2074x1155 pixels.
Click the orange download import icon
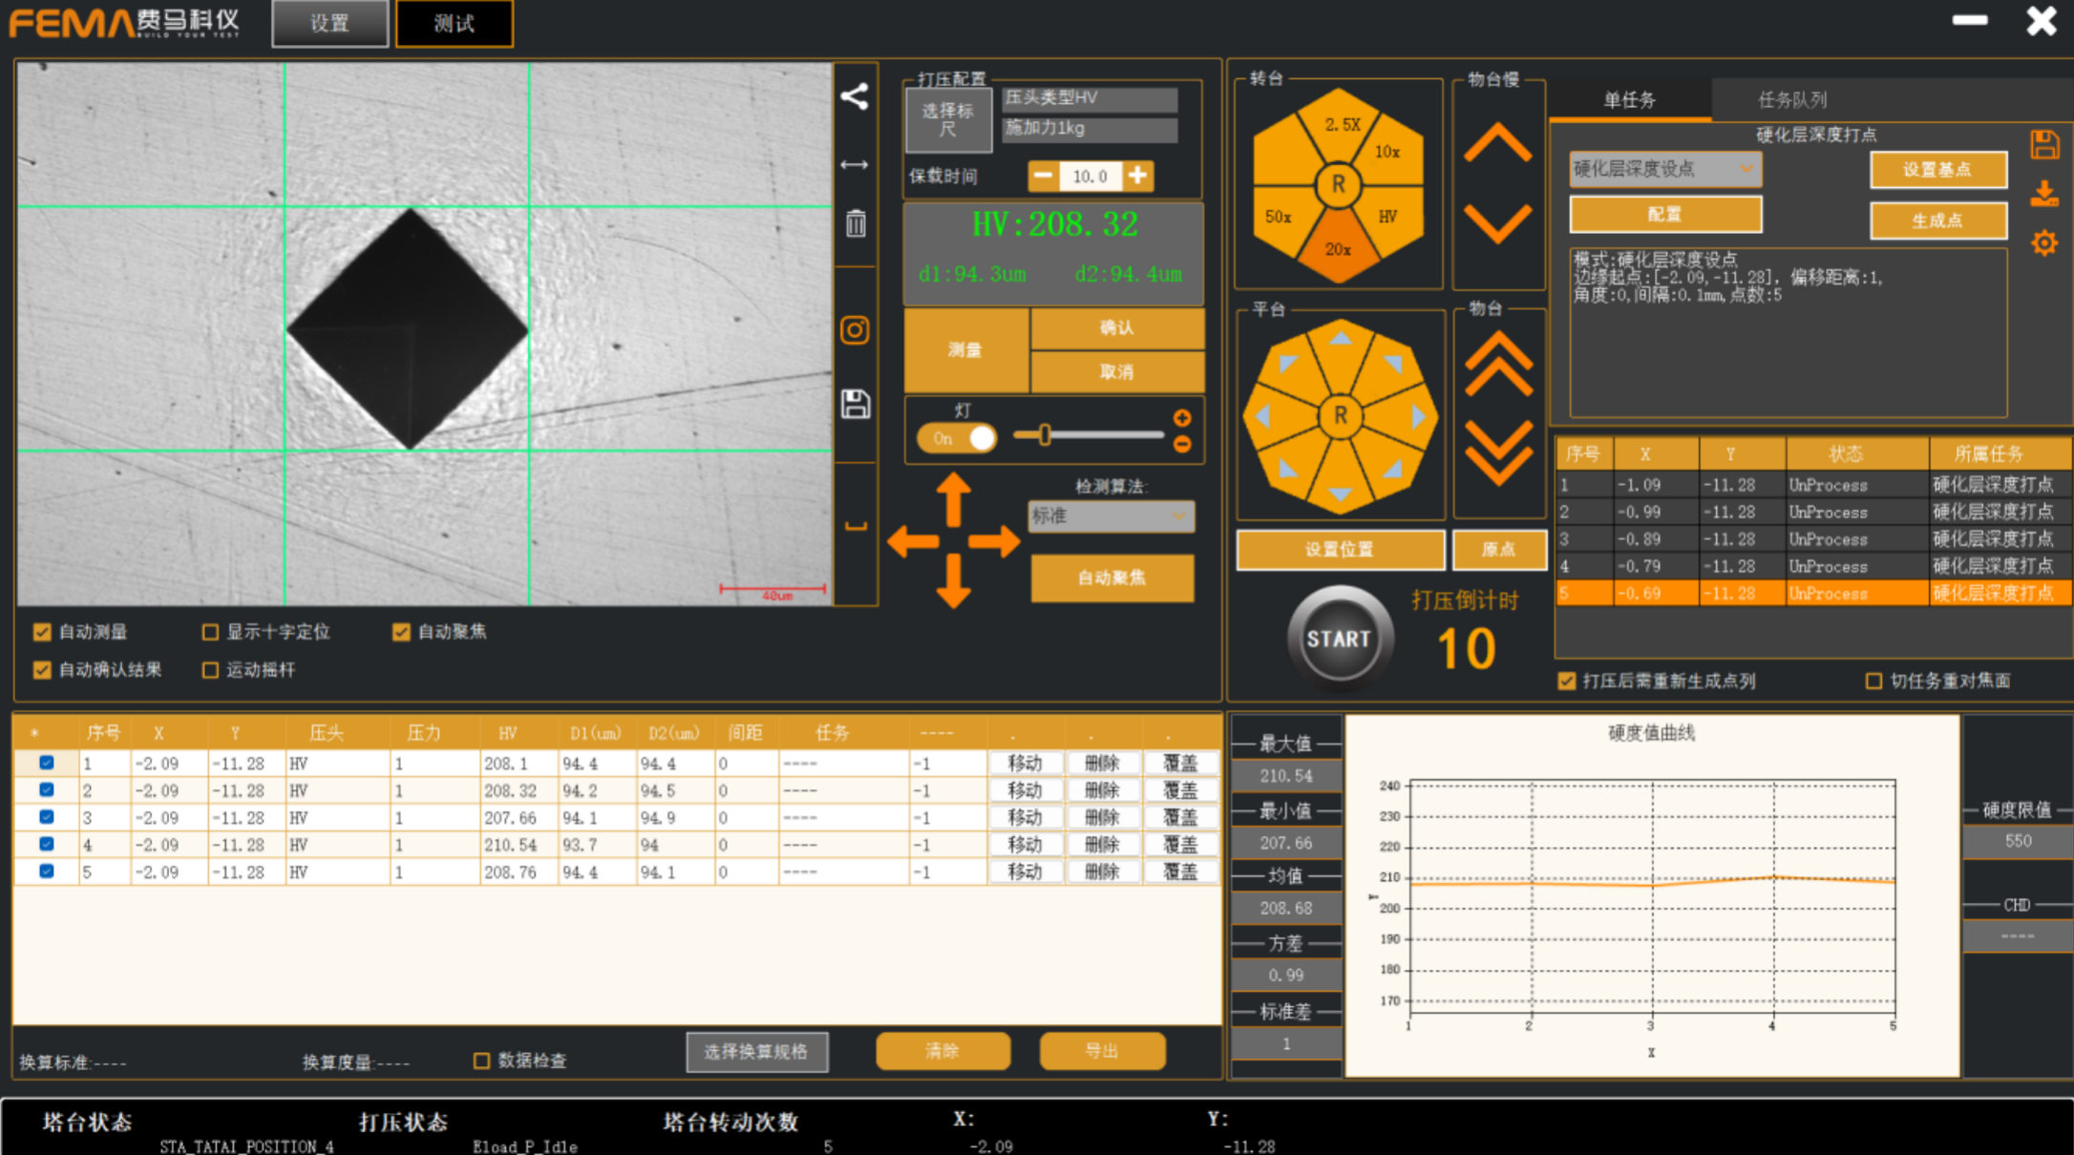pyautogui.click(x=2044, y=194)
